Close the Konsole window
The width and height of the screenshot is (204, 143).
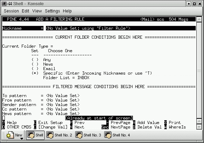click(x=200, y=4)
